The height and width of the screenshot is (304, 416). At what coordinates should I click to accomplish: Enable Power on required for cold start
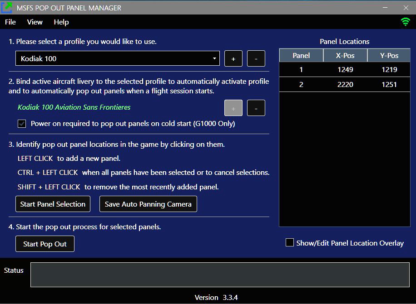pyautogui.click(x=21, y=123)
